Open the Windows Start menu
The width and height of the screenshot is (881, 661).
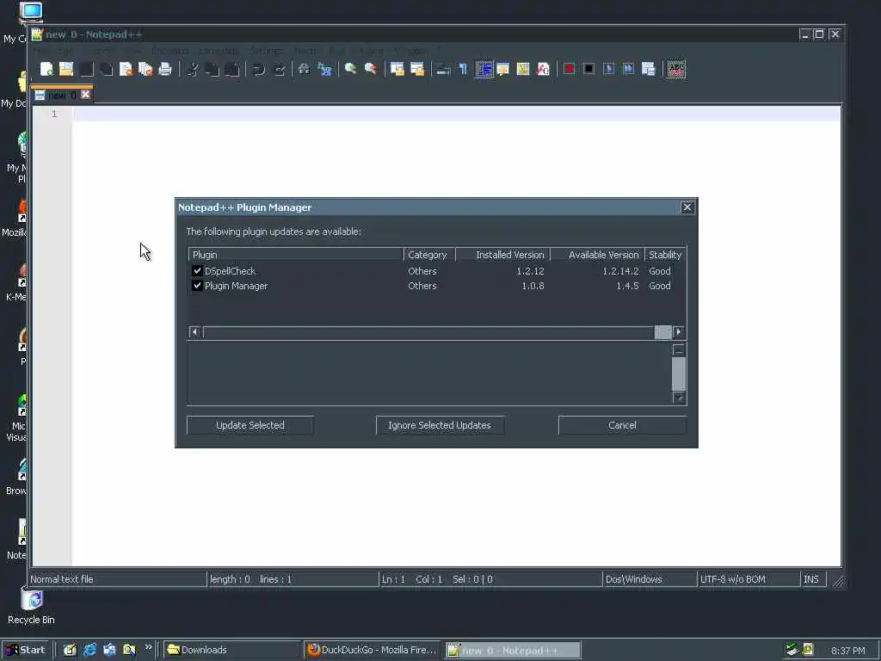[25, 651]
